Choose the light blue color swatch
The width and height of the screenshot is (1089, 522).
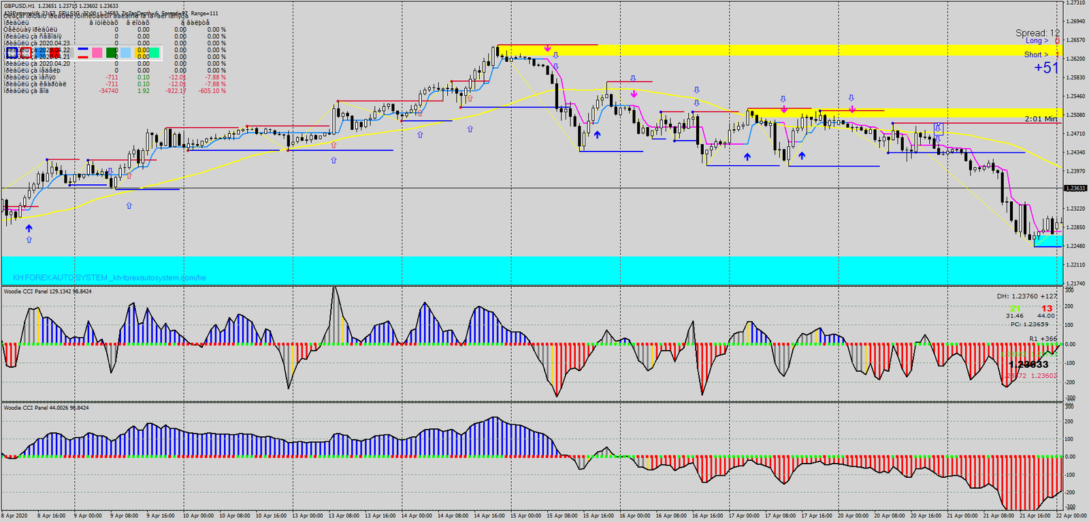click(125, 52)
